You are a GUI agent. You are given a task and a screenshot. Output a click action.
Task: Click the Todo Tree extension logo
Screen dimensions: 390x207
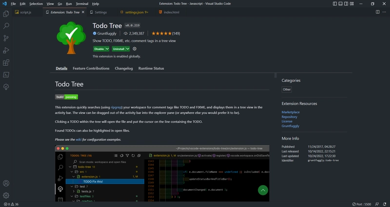point(71,38)
